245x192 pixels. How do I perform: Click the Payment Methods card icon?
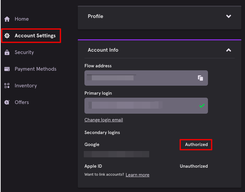point(7,69)
